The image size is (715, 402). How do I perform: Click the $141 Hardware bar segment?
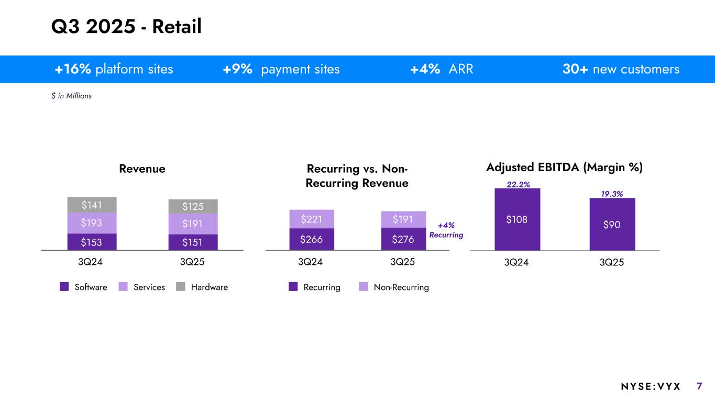pyautogui.click(x=92, y=205)
